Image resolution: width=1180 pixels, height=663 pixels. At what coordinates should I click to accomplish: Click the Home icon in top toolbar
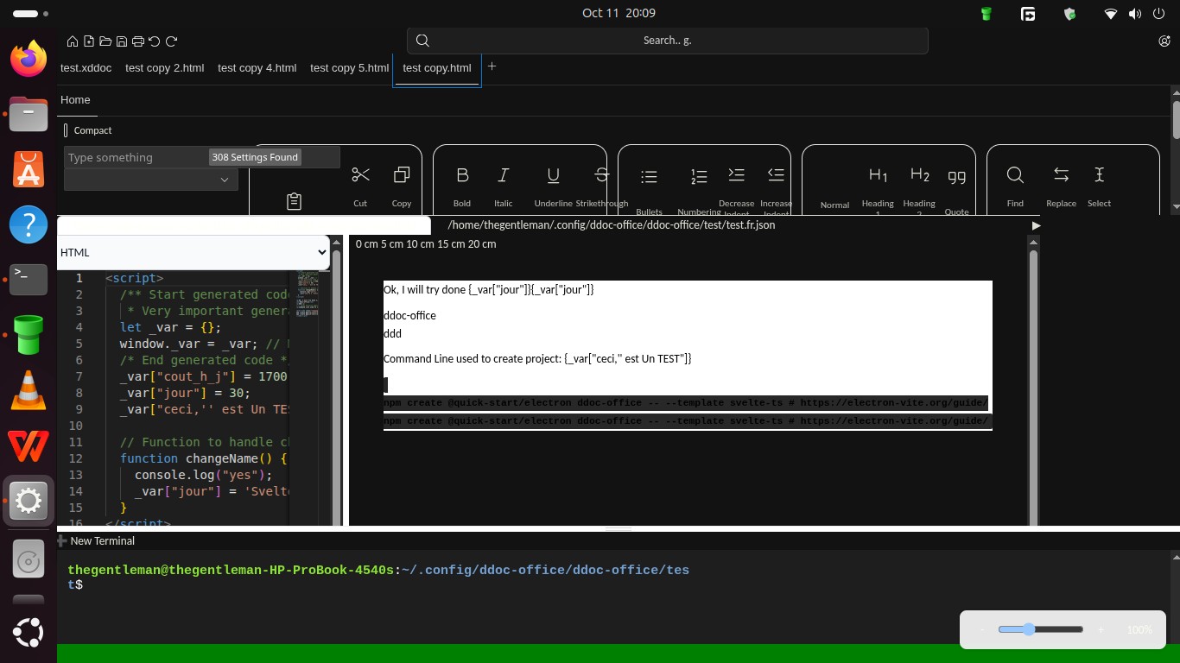pos(73,41)
